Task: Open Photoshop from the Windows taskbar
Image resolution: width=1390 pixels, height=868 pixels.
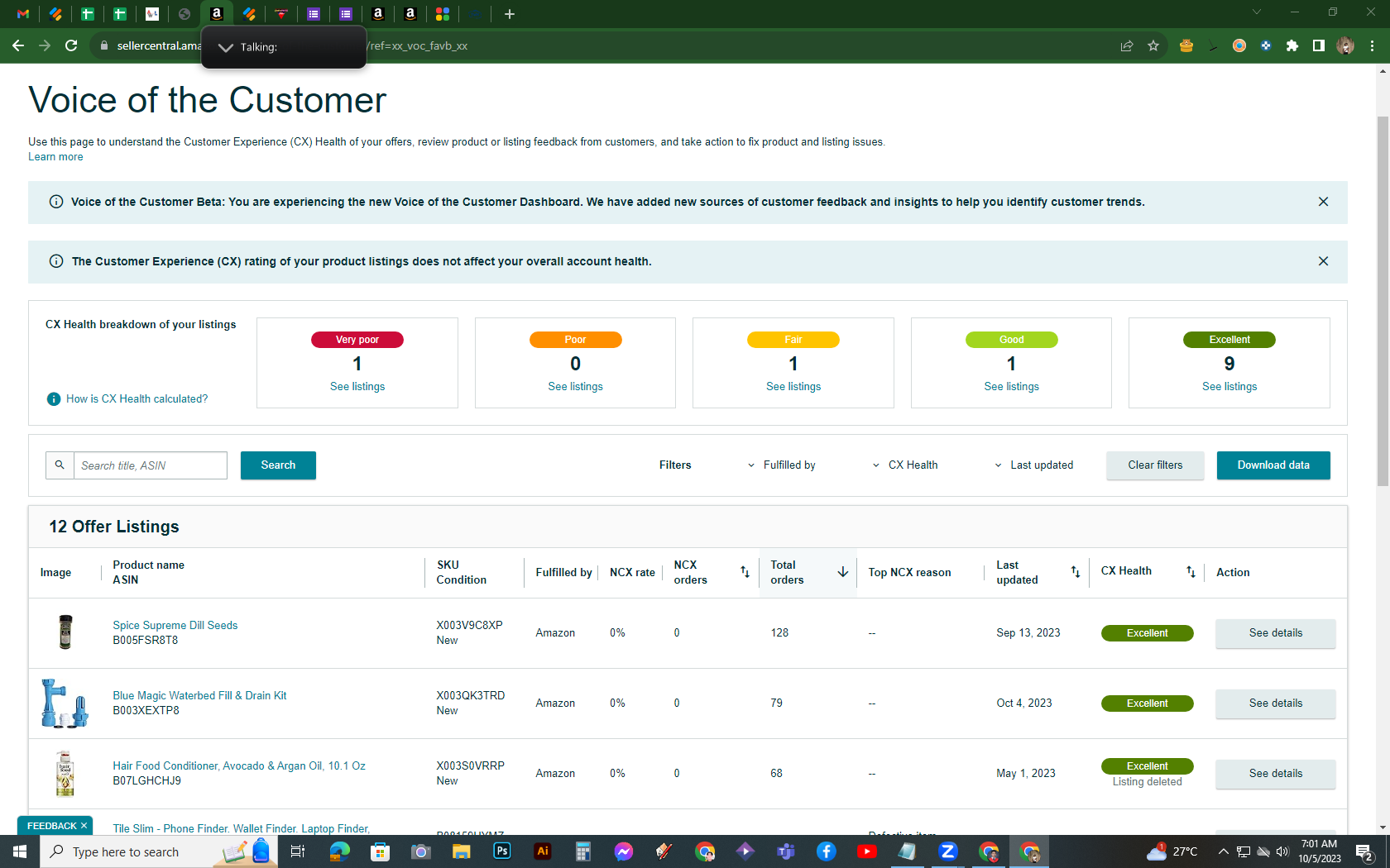Action: click(x=502, y=851)
